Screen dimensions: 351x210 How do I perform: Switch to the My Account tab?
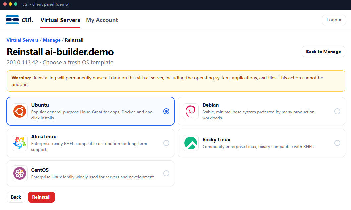[102, 20]
